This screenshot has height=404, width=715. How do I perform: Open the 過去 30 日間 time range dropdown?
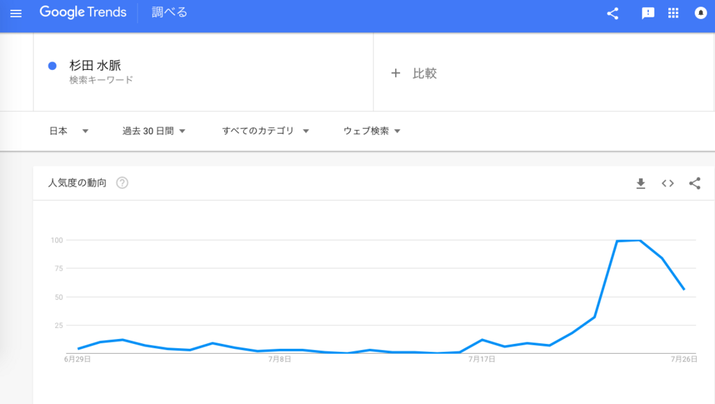point(154,131)
